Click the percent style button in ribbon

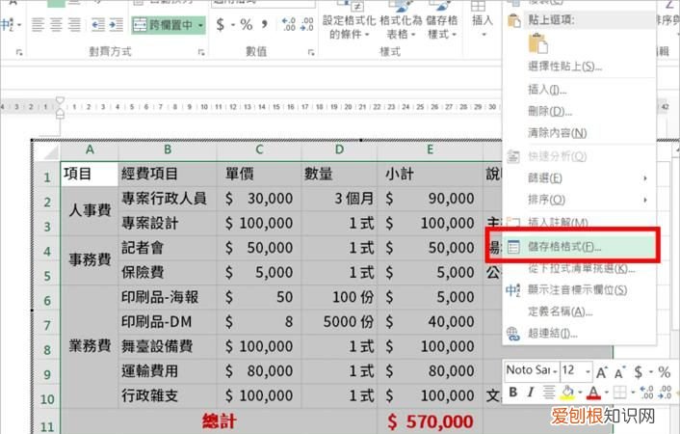(247, 25)
